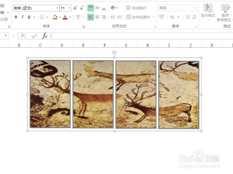Open fill color dropdown arrow
The height and width of the screenshot is (174, 233).
60,17
